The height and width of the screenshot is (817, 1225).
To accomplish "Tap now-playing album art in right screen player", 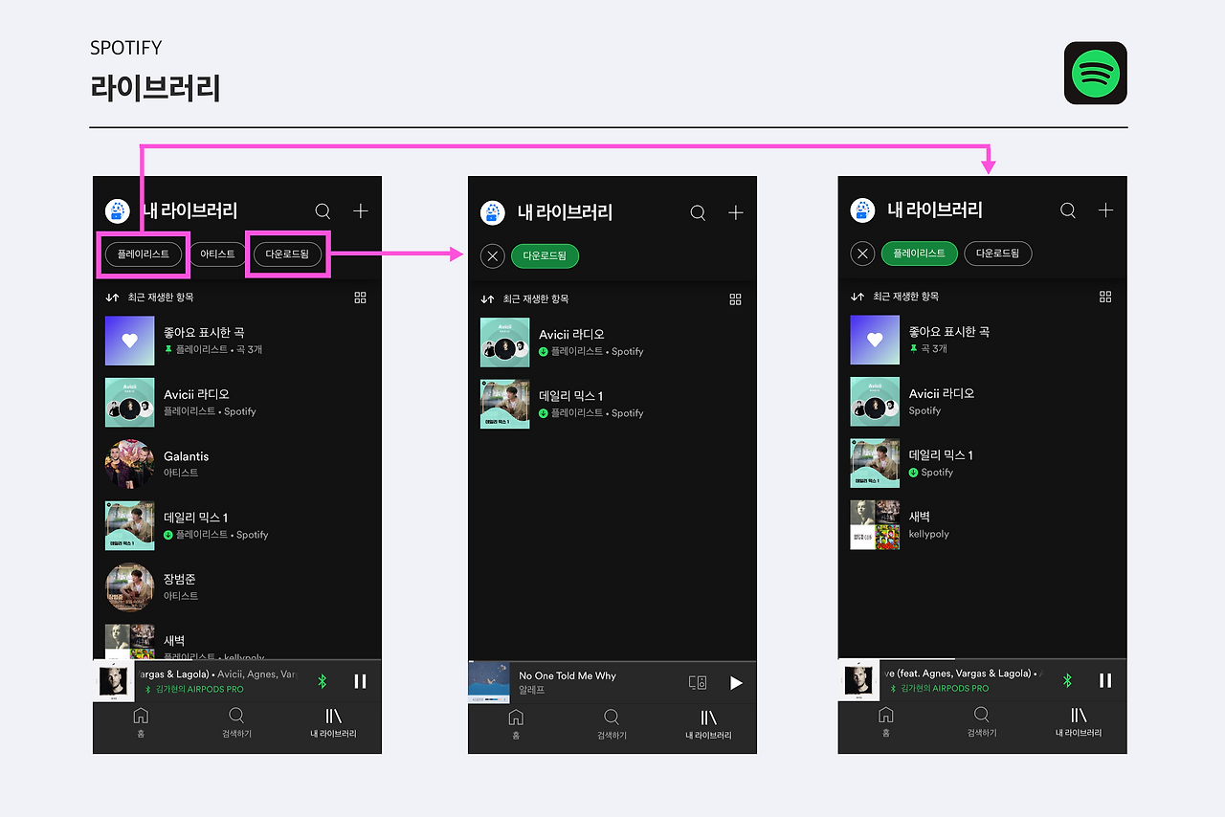I will click(858, 680).
